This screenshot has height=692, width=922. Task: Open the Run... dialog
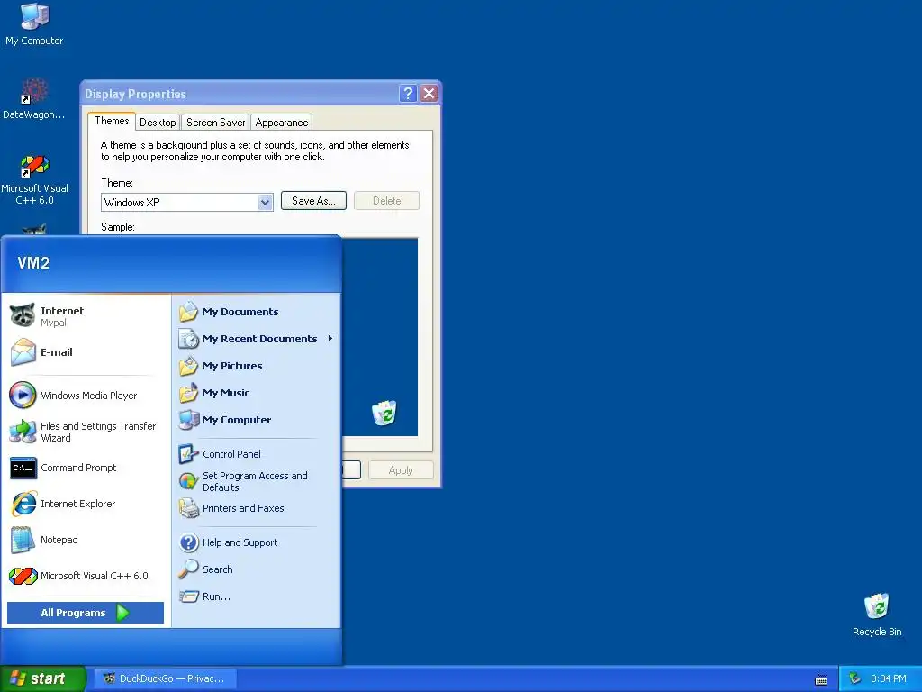[x=257, y=596]
